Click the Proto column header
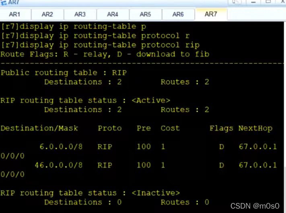The image size is (286, 213). [110, 128]
